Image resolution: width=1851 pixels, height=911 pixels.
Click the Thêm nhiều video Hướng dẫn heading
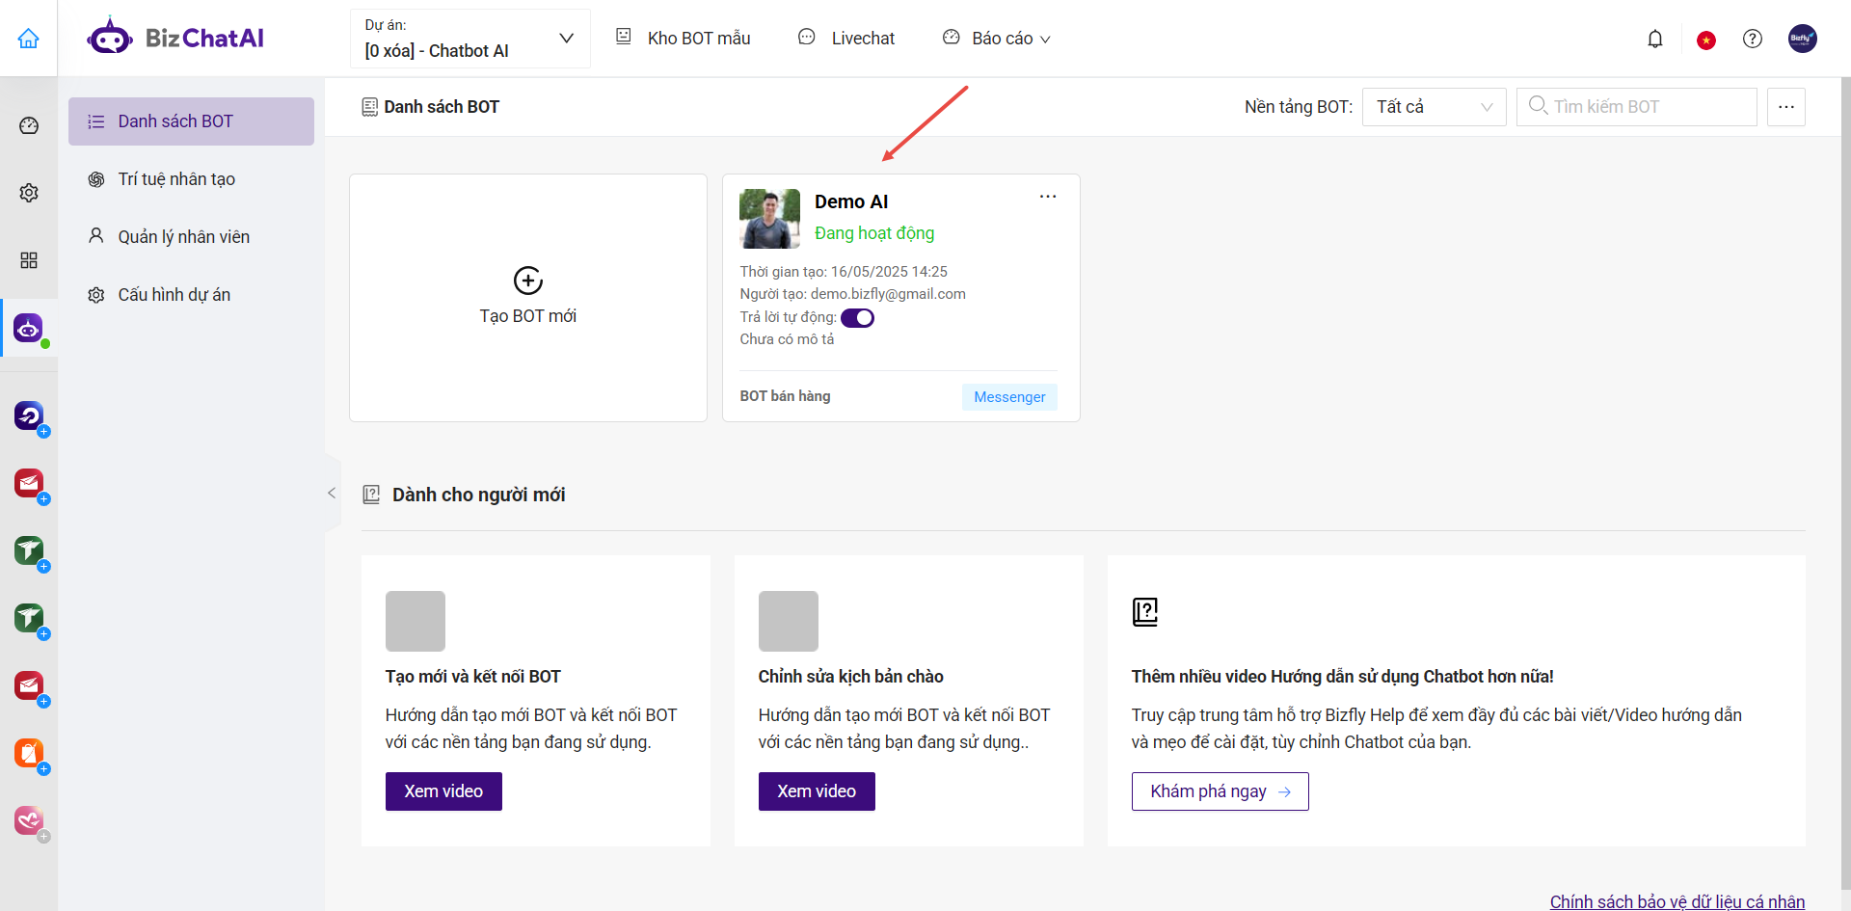(1343, 677)
